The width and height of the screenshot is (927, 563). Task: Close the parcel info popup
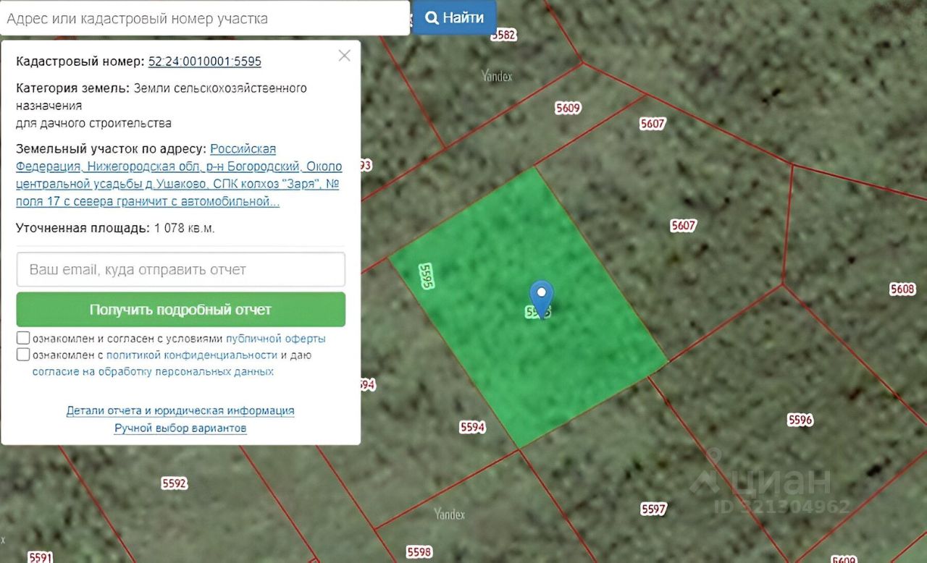[345, 56]
